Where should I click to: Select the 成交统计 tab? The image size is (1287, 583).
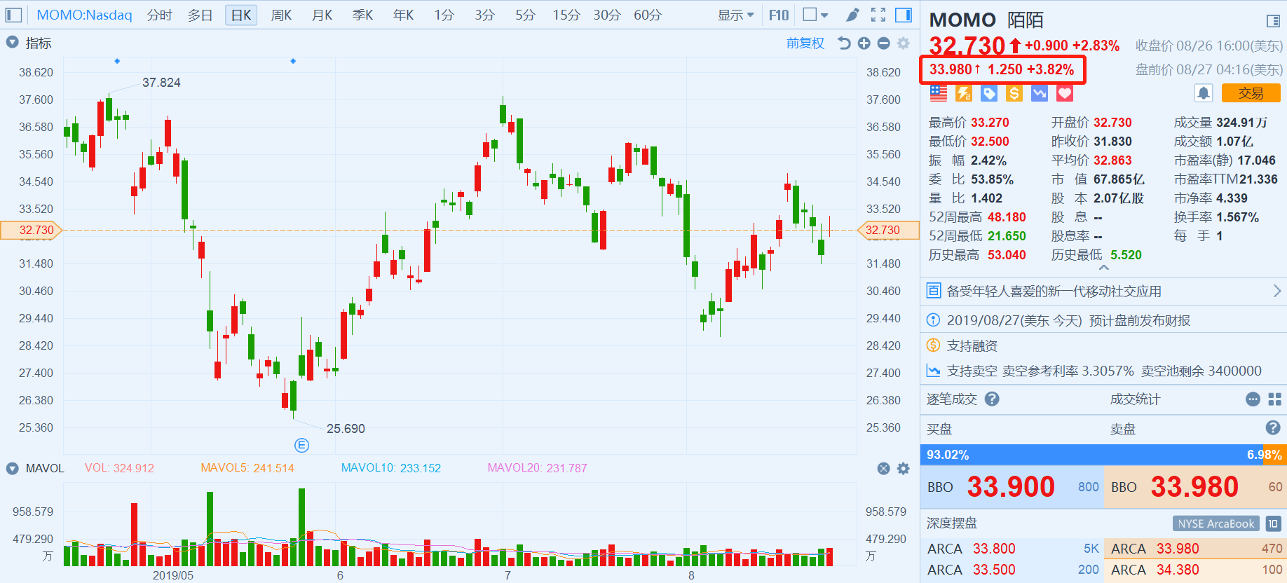1135,399
